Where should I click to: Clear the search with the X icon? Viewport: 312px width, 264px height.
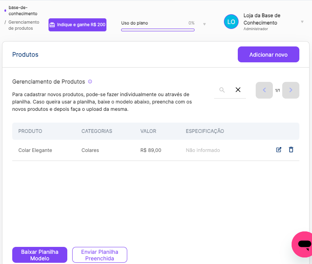(x=238, y=90)
